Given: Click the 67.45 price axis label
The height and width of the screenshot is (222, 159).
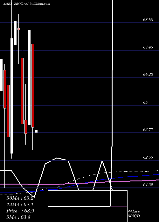Looking at the screenshot, I should coord(148,47).
